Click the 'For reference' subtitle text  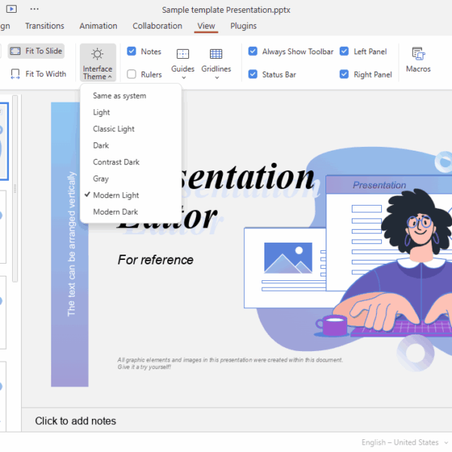[156, 260]
